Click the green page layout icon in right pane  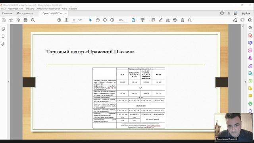coord(250,81)
